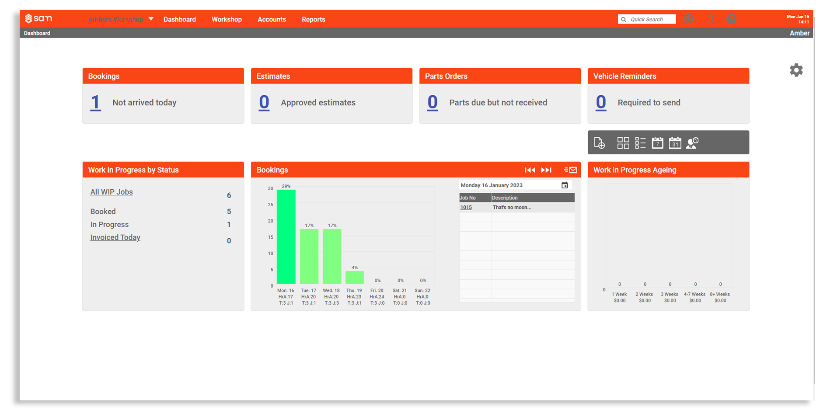Open the date picker calendar icon
The image size is (834, 410).
564,184
